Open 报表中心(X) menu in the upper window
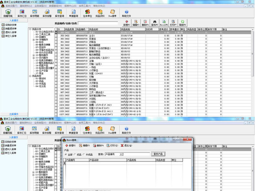258x191 pixels. (x=70, y=6)
